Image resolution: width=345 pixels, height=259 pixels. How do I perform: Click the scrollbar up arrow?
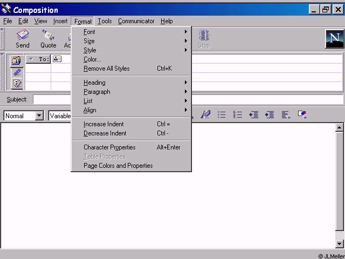point(340,127)
